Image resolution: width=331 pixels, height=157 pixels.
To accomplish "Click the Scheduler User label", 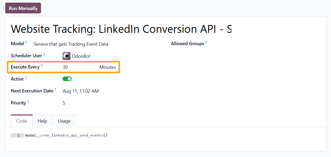I will 26,56.
